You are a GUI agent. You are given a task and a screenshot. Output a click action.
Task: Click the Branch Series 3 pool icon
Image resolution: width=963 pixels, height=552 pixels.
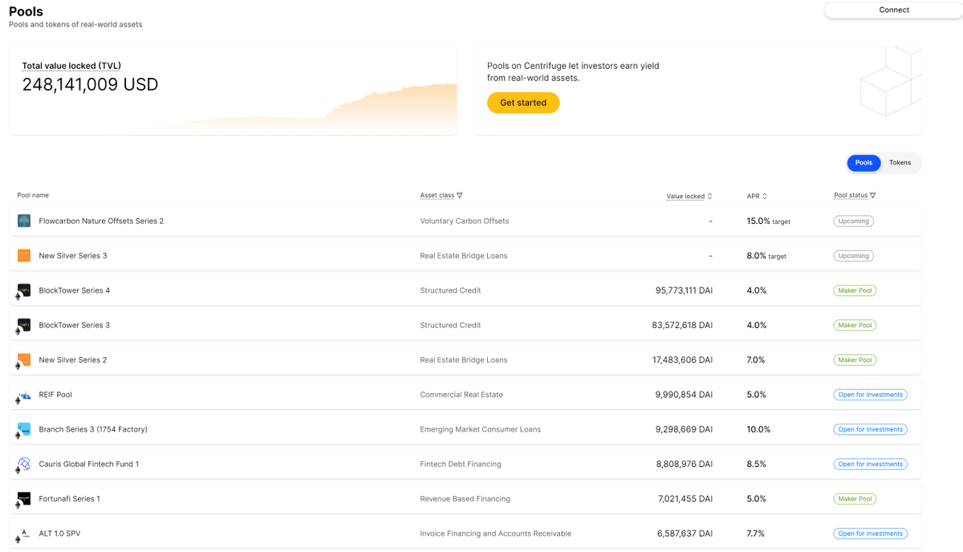tap(24, 429)
